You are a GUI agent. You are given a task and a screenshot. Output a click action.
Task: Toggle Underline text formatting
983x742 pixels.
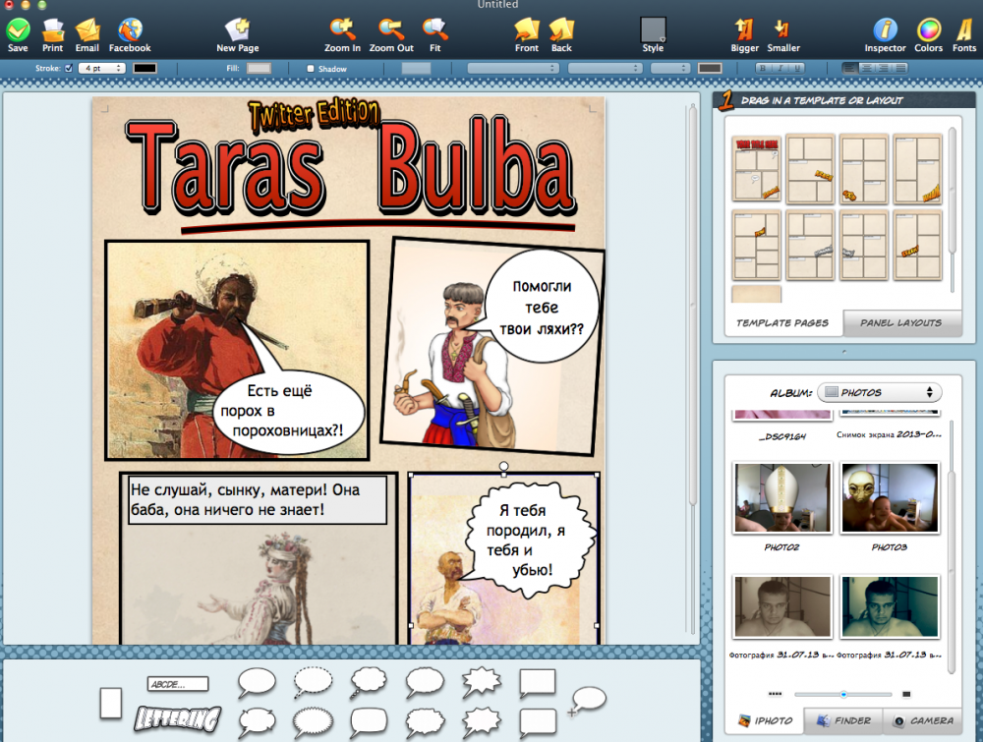click(797, 69)
